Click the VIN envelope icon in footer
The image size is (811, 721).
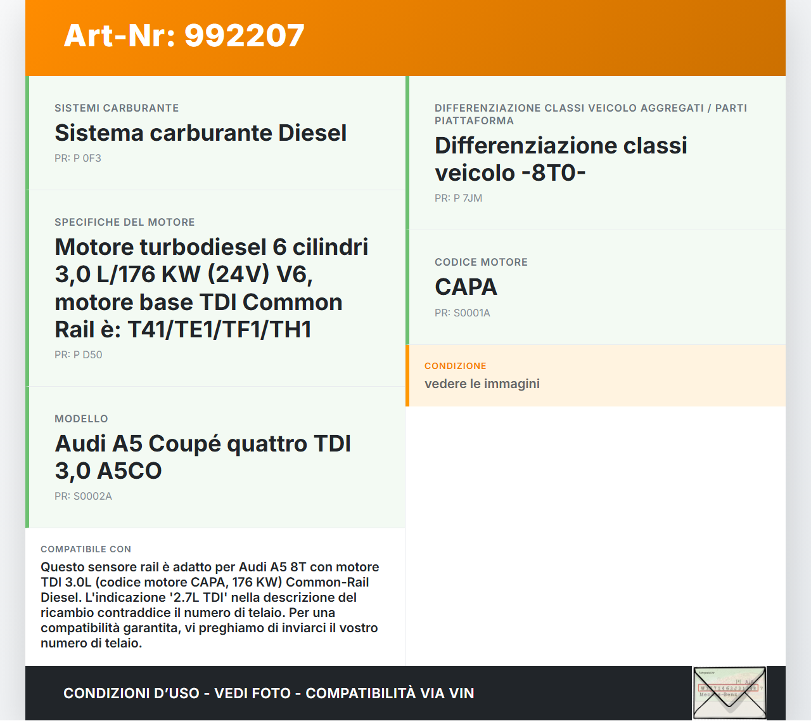pos(729,692)
